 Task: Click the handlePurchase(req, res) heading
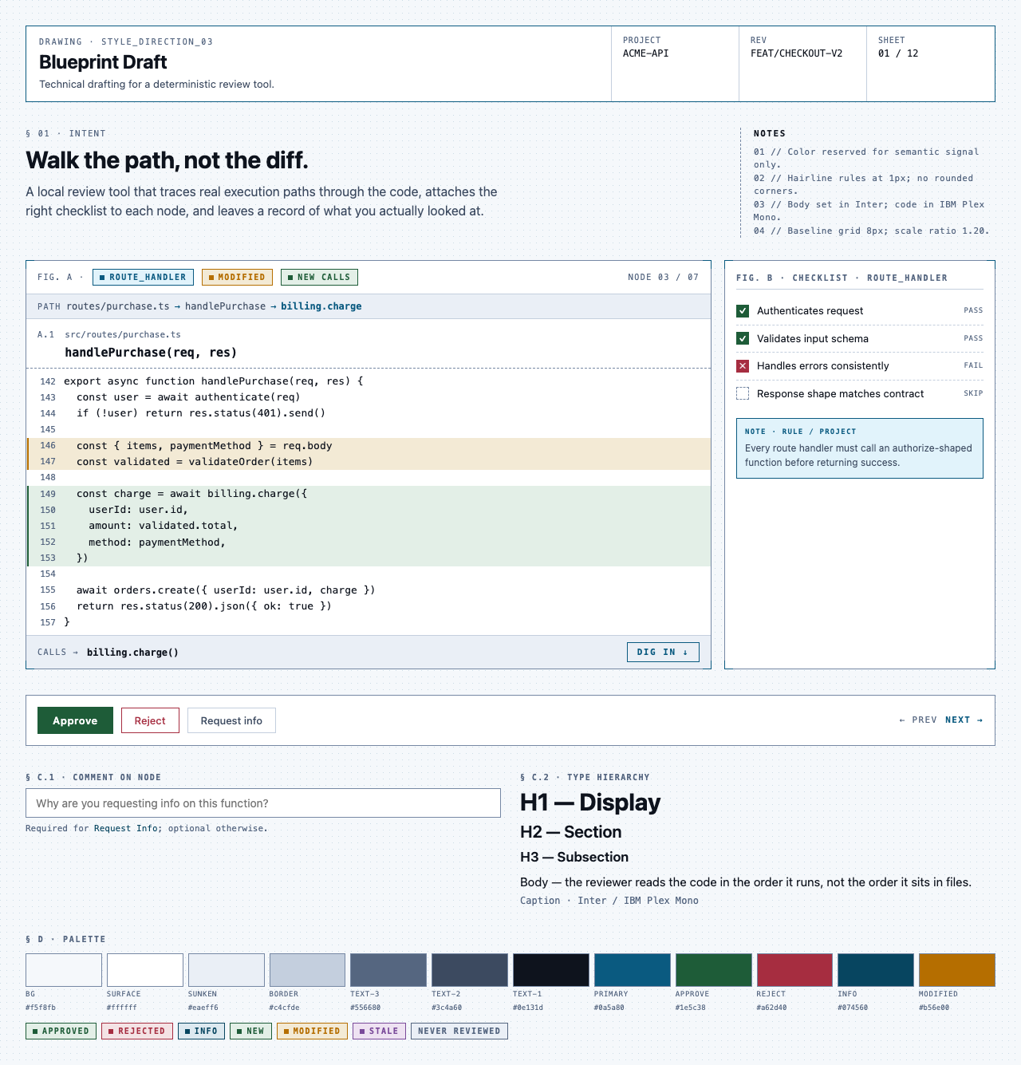[x=151, y=353]
